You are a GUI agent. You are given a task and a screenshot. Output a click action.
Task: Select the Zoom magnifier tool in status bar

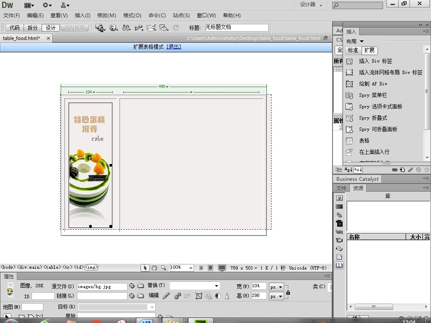163,268
